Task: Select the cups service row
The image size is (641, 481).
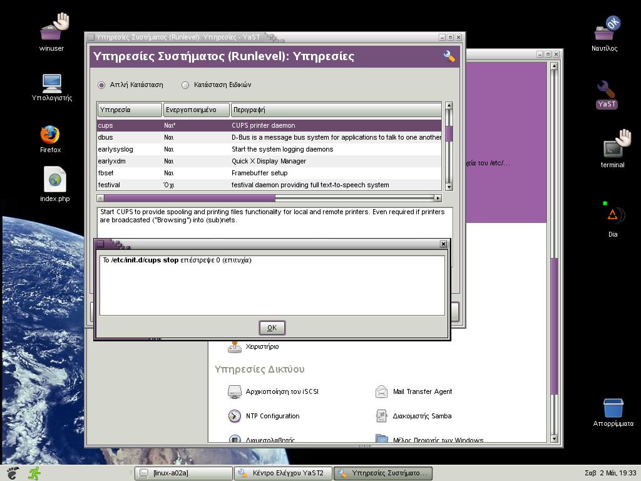Action: point(269,125)
